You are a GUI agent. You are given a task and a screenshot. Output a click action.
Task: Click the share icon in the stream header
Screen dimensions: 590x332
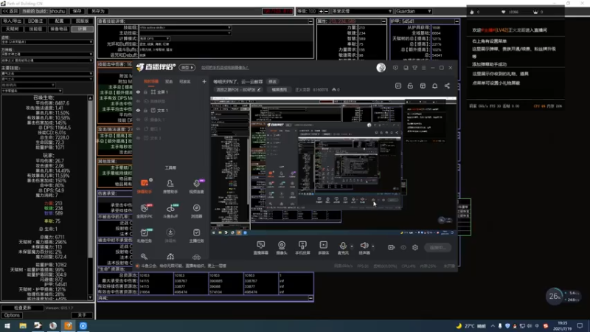447,86
